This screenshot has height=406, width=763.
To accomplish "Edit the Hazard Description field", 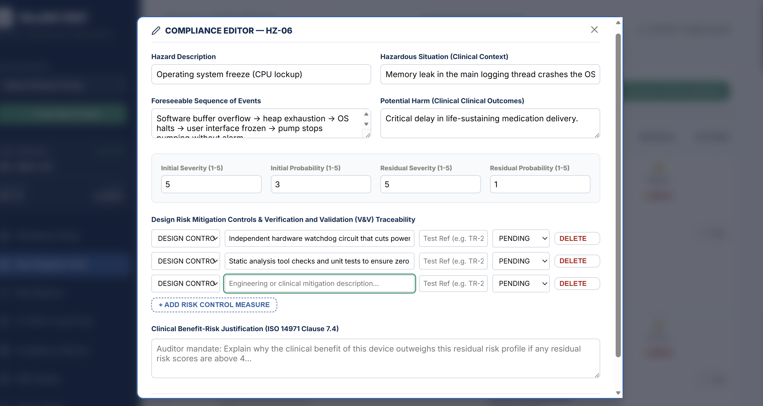I will (x=261, y=74).
